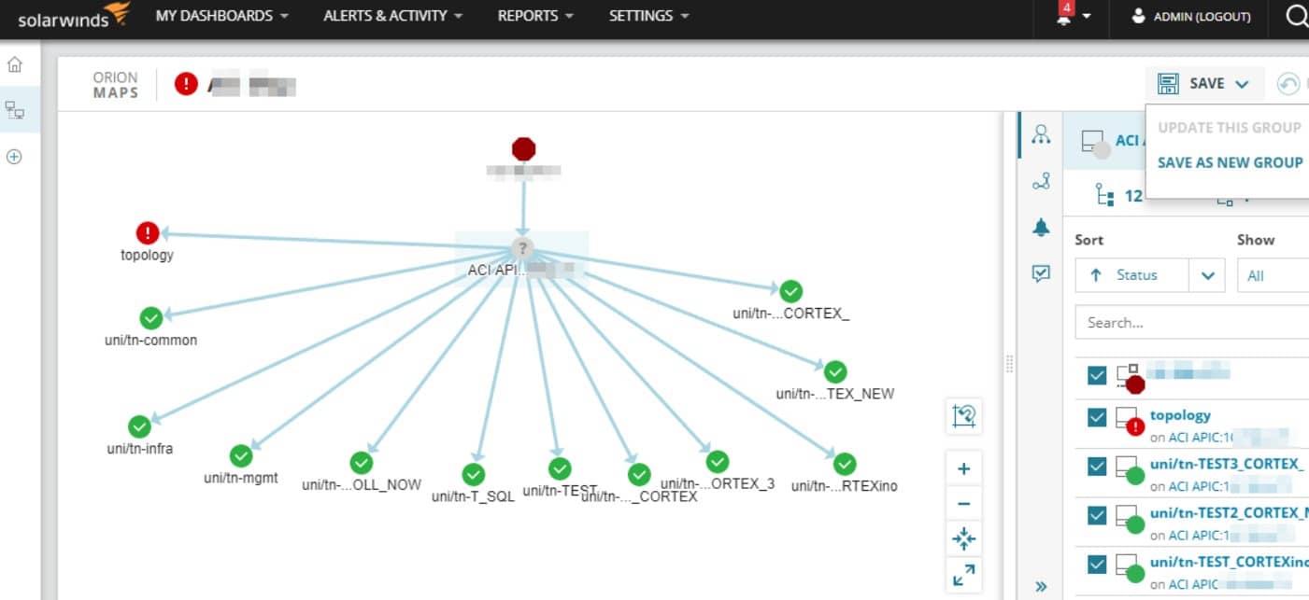Select the uni/tn-T_SQL node

tap(474, 475)
